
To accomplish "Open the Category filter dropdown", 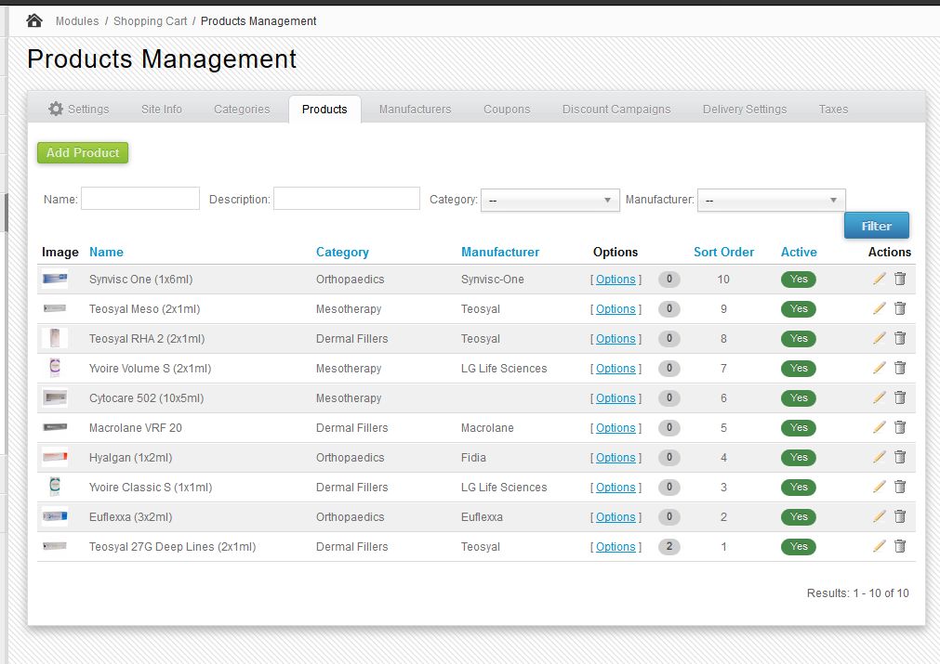I will pyautogui.click(x=549, y=200).
